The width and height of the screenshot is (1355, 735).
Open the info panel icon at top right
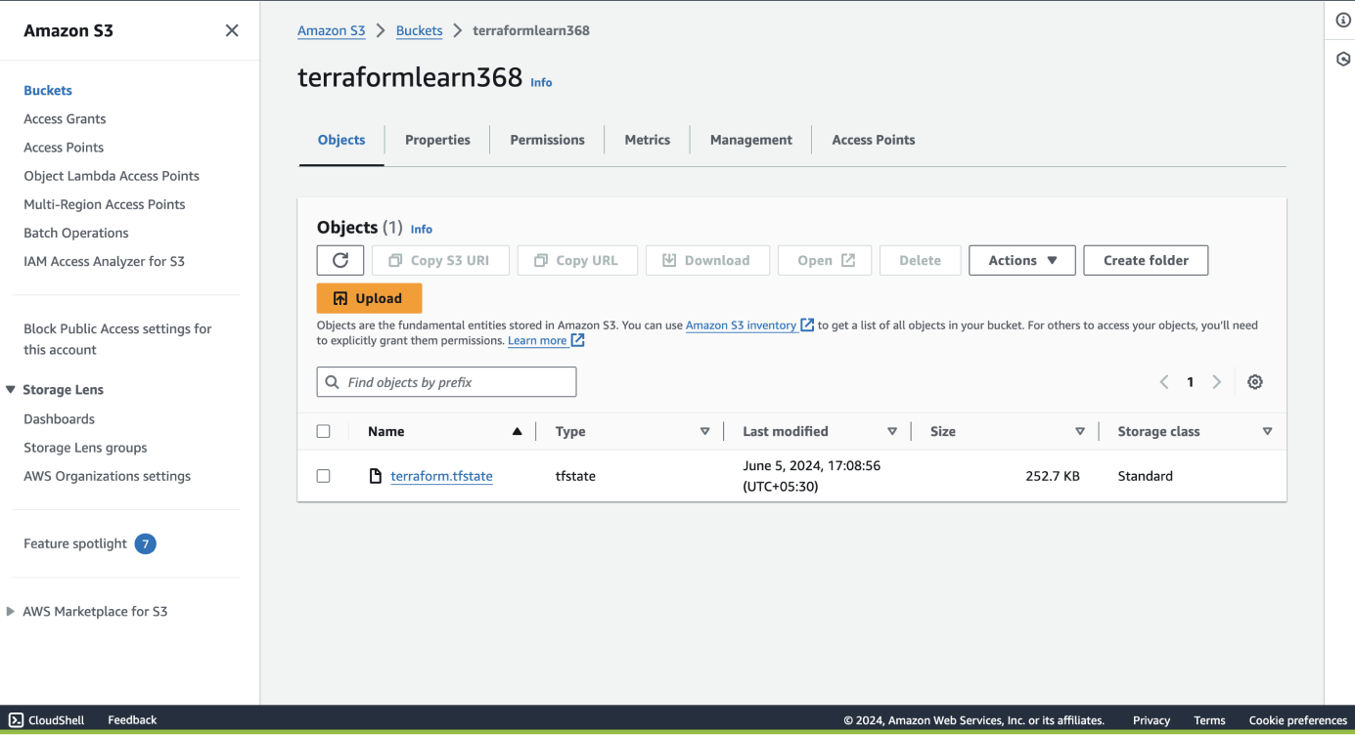coord(1343,21)
